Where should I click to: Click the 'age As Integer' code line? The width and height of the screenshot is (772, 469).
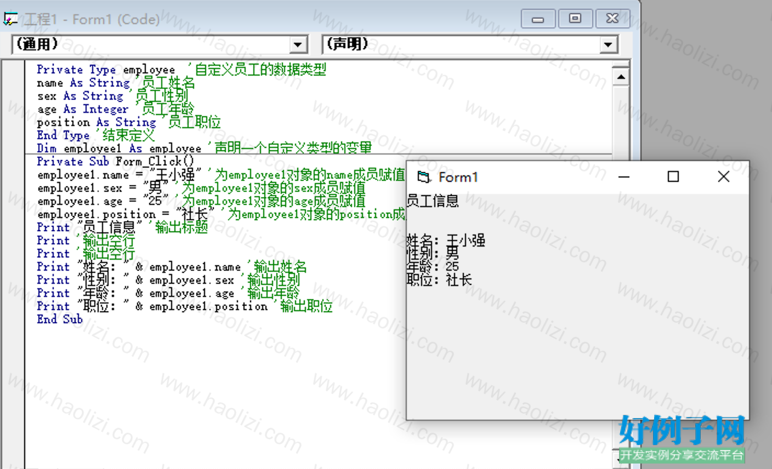(x=115, y=109)
